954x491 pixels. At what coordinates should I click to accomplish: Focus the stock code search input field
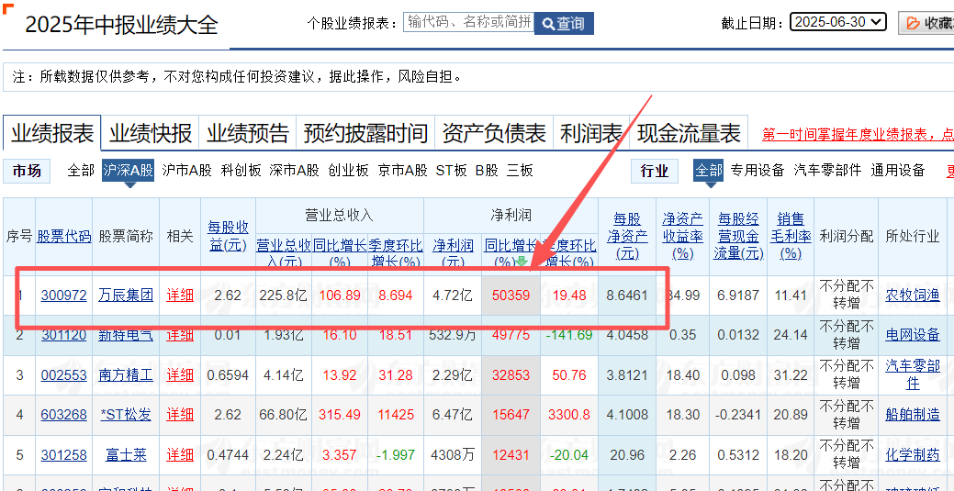[468, 23]
